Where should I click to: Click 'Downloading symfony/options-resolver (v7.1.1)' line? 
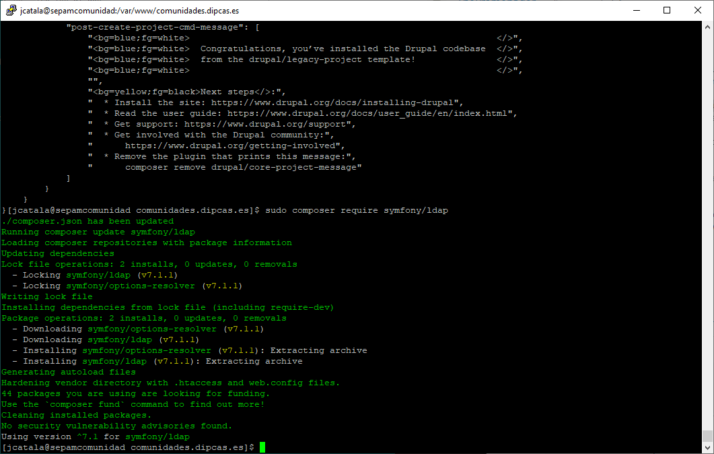[139, 329]
